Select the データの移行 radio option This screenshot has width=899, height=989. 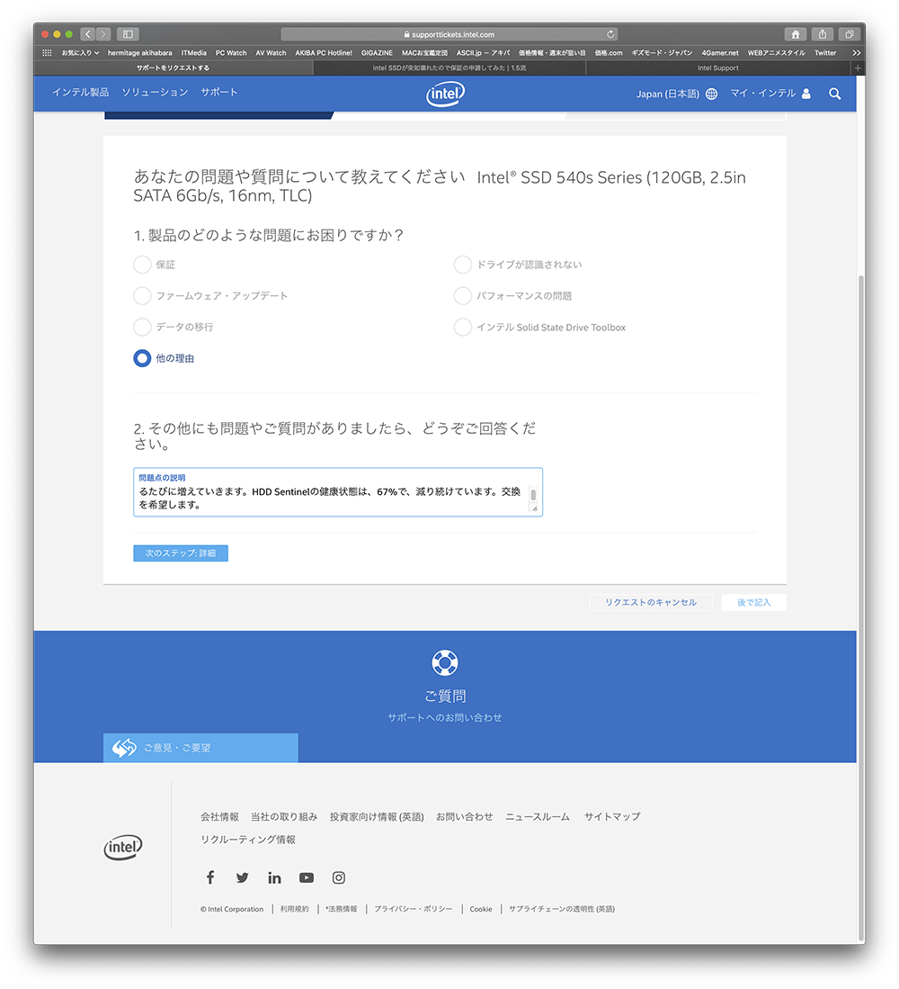142,327
